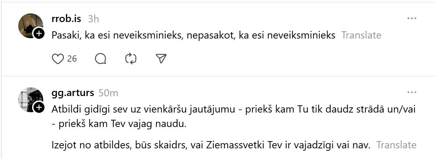The image size is (435, 159).
Task: Open replies with the comment bubble icon
Action: pyautogui.click(x=100, y=59)
